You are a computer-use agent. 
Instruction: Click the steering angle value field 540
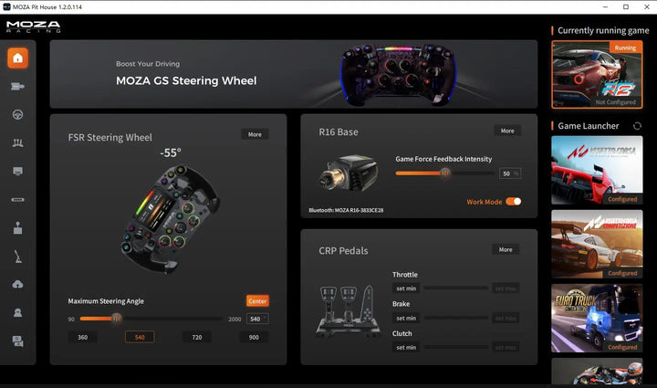click(x=257, y=319)
